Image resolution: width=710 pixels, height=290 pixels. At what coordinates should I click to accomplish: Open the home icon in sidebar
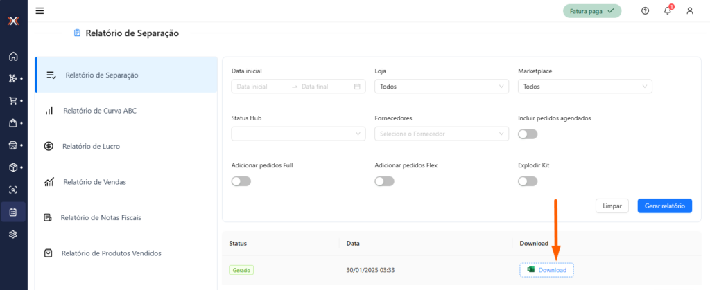[13, 56]
